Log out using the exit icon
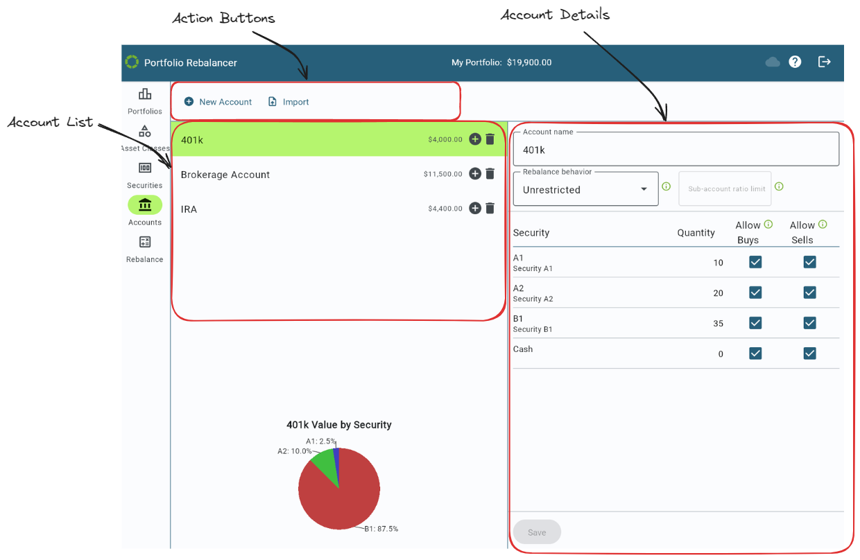This screenshot has width=860, height=560. 824,62
